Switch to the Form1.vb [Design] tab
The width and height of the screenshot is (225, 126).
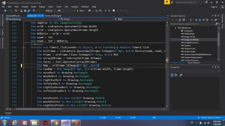(53, 16)
